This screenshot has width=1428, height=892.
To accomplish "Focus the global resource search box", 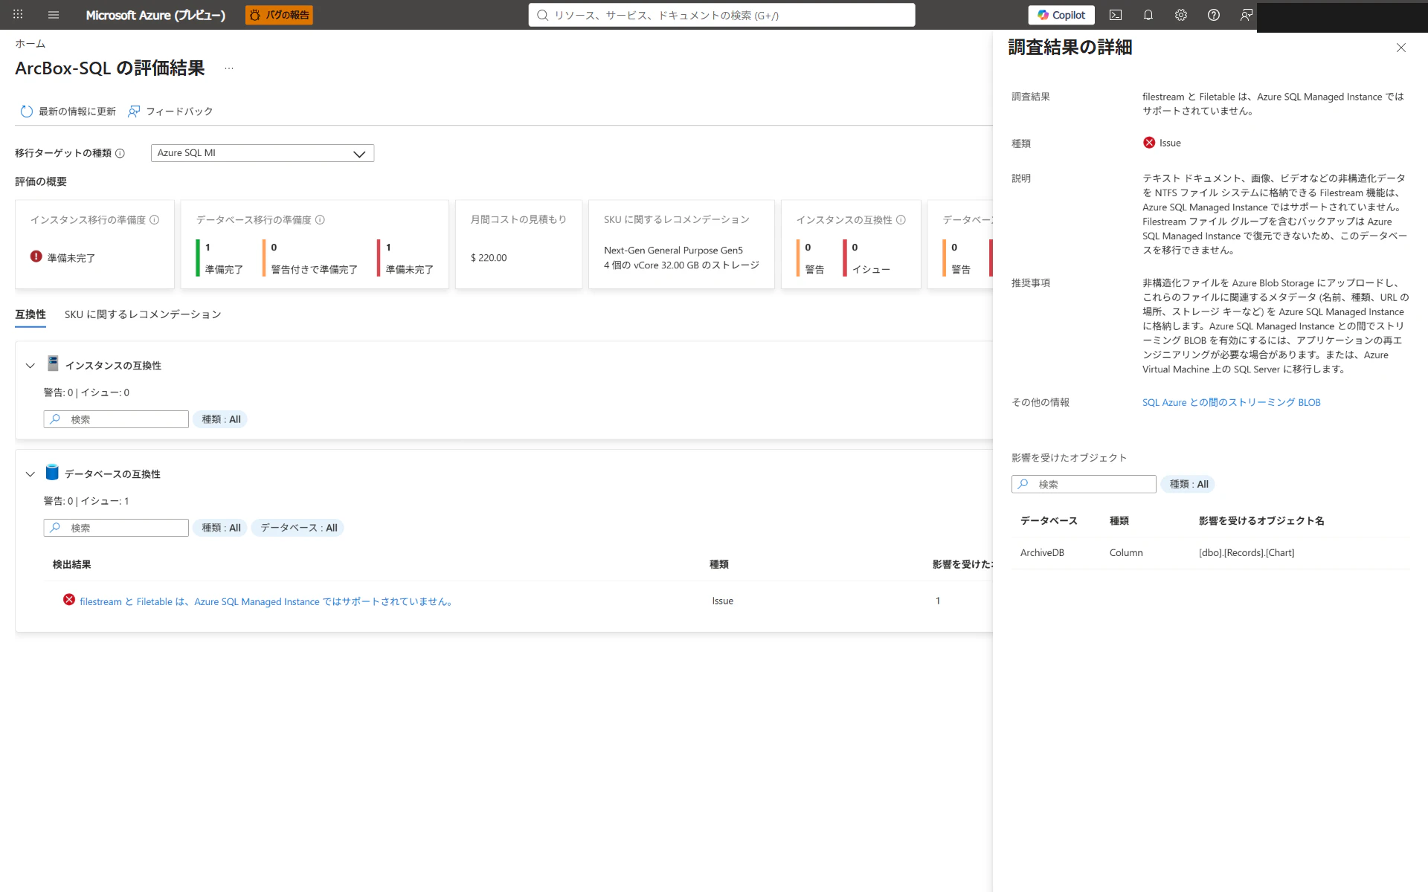I will pyautogui.click(x=721, y=15).
